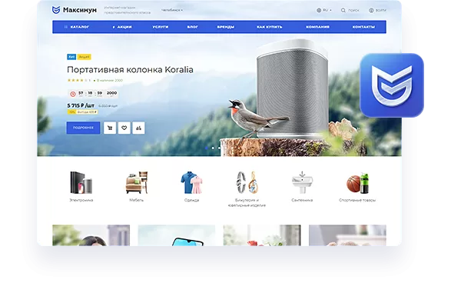Click the Максимум shield logo in header
The image size is (461, 283).
coord(56,10)
